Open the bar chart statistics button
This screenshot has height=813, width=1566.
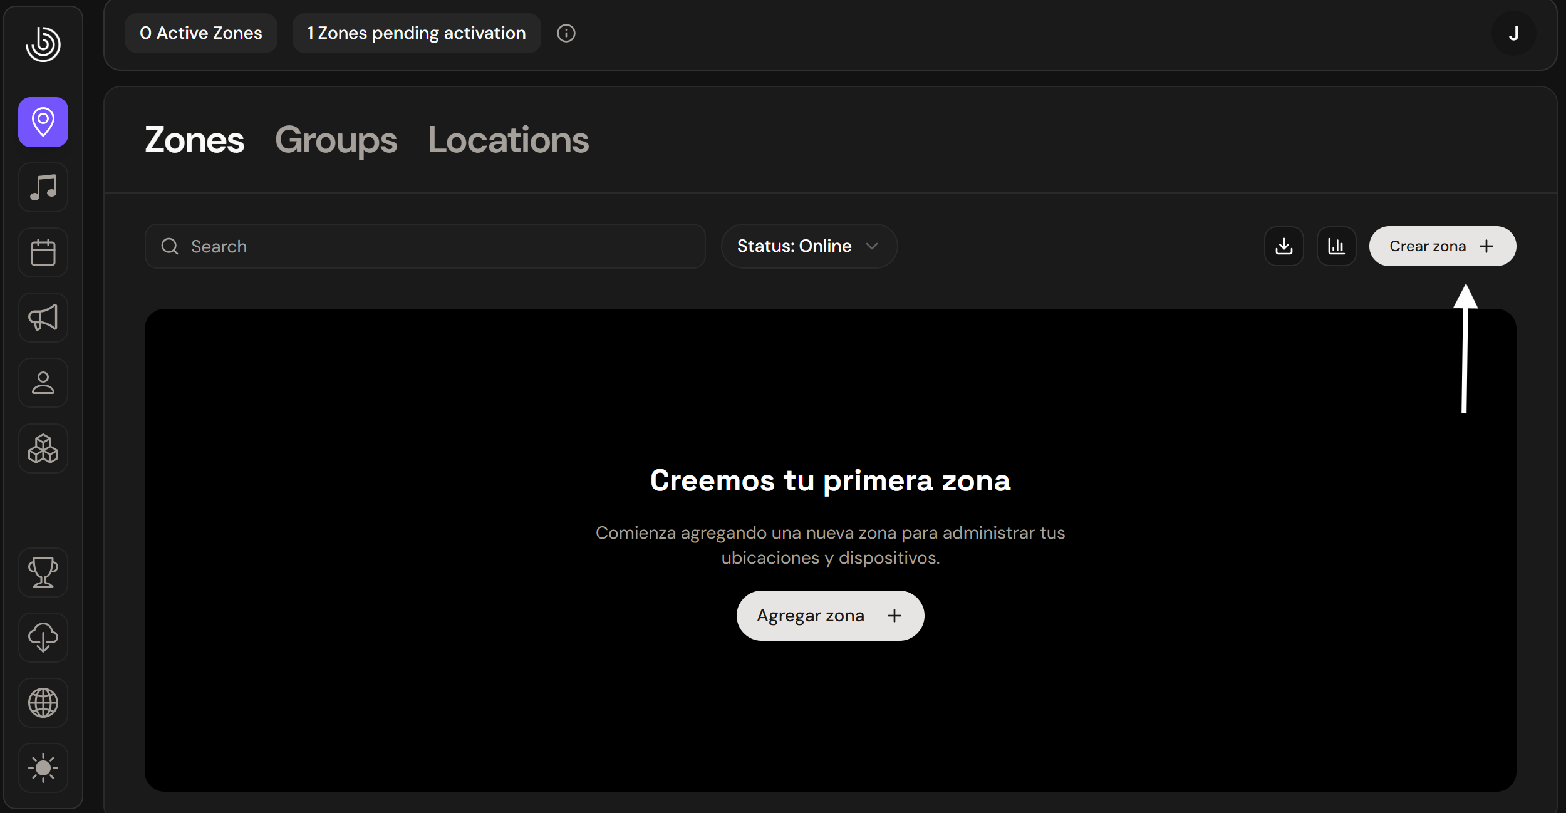click(1336, 246)
